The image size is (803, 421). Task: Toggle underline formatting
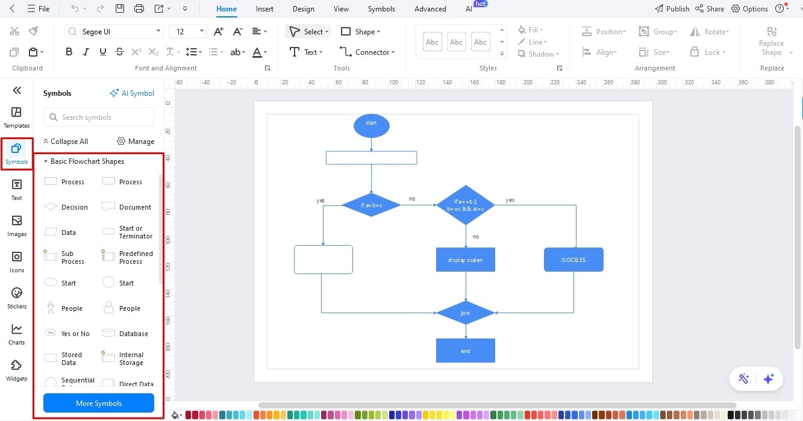(103, 52)
